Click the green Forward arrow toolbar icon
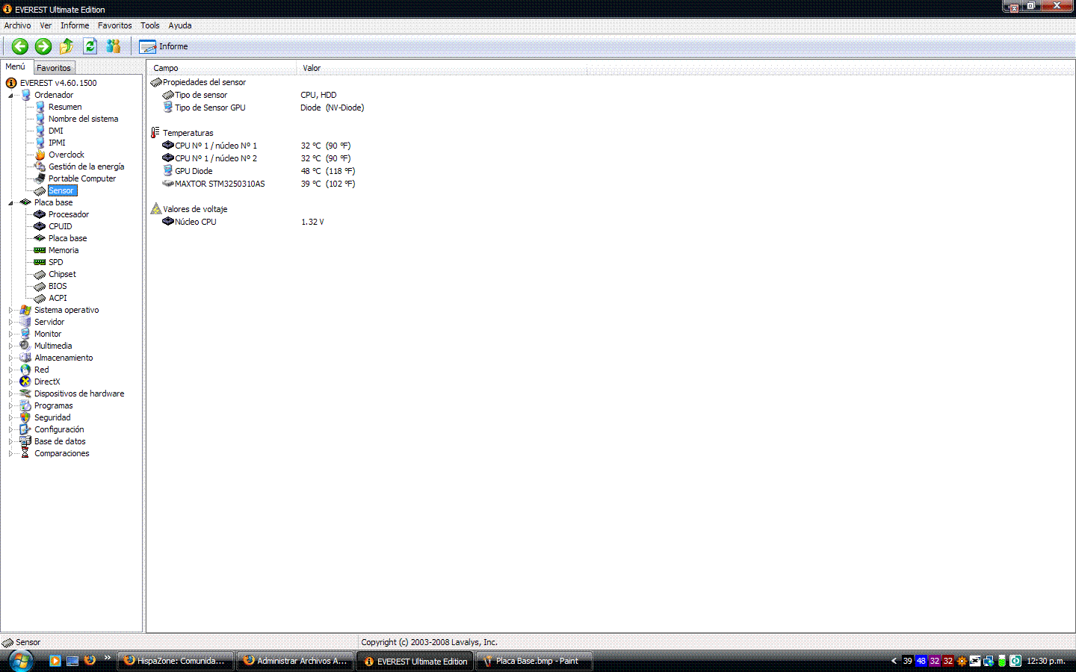 [x=43, y=46]
